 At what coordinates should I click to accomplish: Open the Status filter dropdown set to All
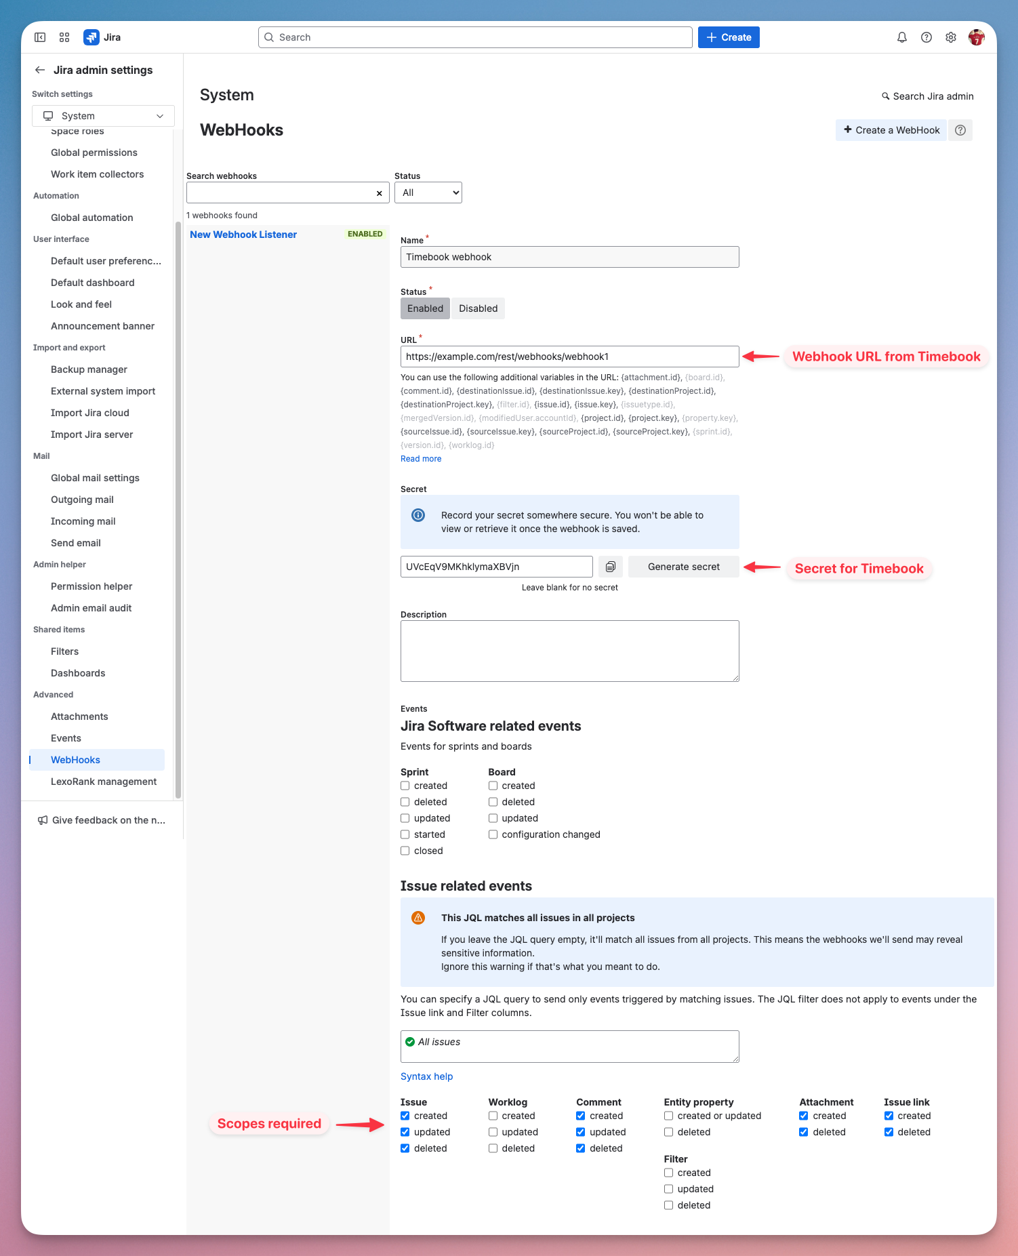(x=428, y=193)
